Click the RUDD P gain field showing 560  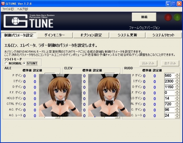click(x=170, y=76)
